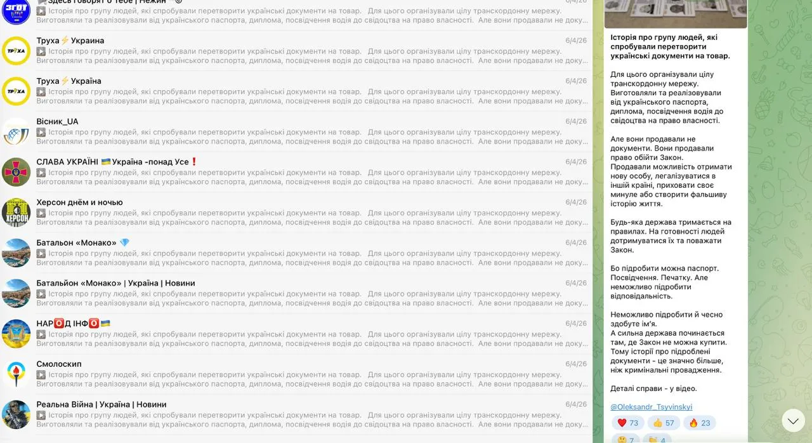Open the НАРОД ІНФО channel avatar
This screenshot has width=812, height=443.
pyautogui.click(x=16, y=334)
